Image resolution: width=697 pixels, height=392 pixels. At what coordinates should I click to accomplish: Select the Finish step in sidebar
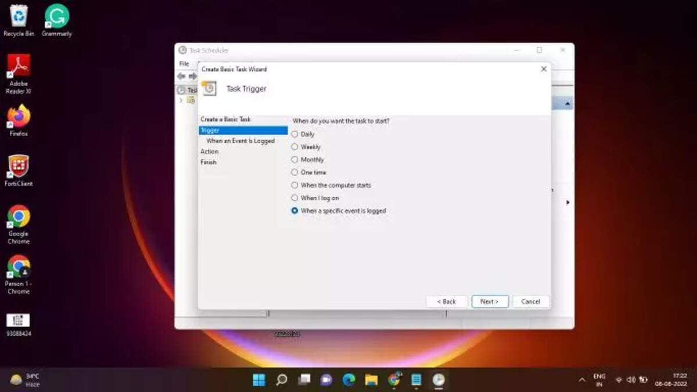pyautogui.click(x=209, y=162)
